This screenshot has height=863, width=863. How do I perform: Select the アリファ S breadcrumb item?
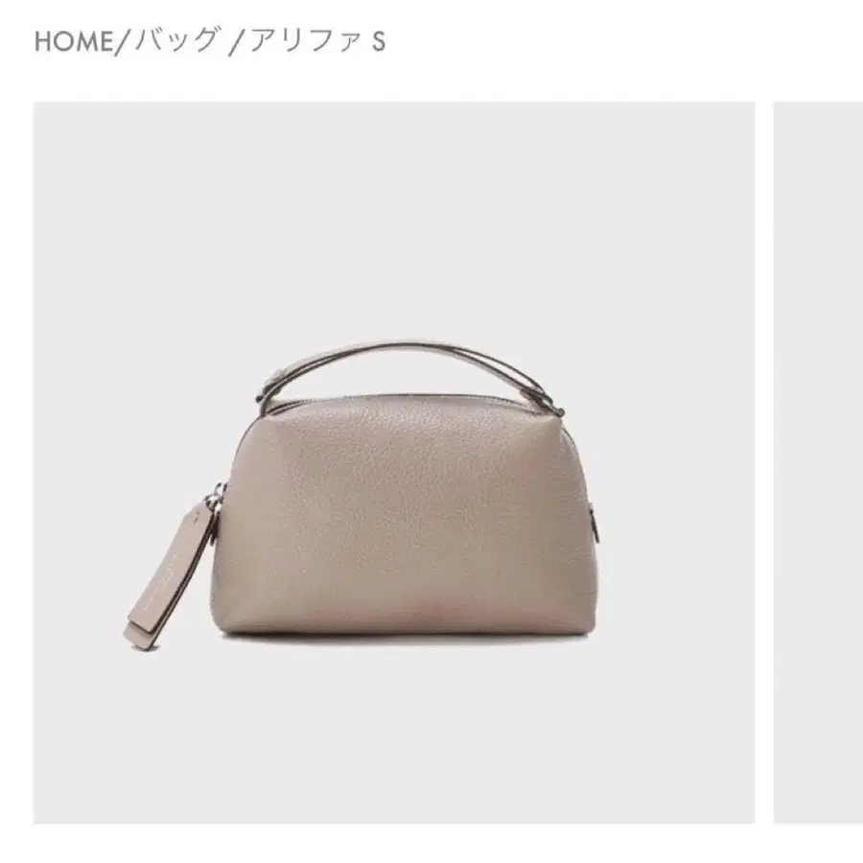317,40
